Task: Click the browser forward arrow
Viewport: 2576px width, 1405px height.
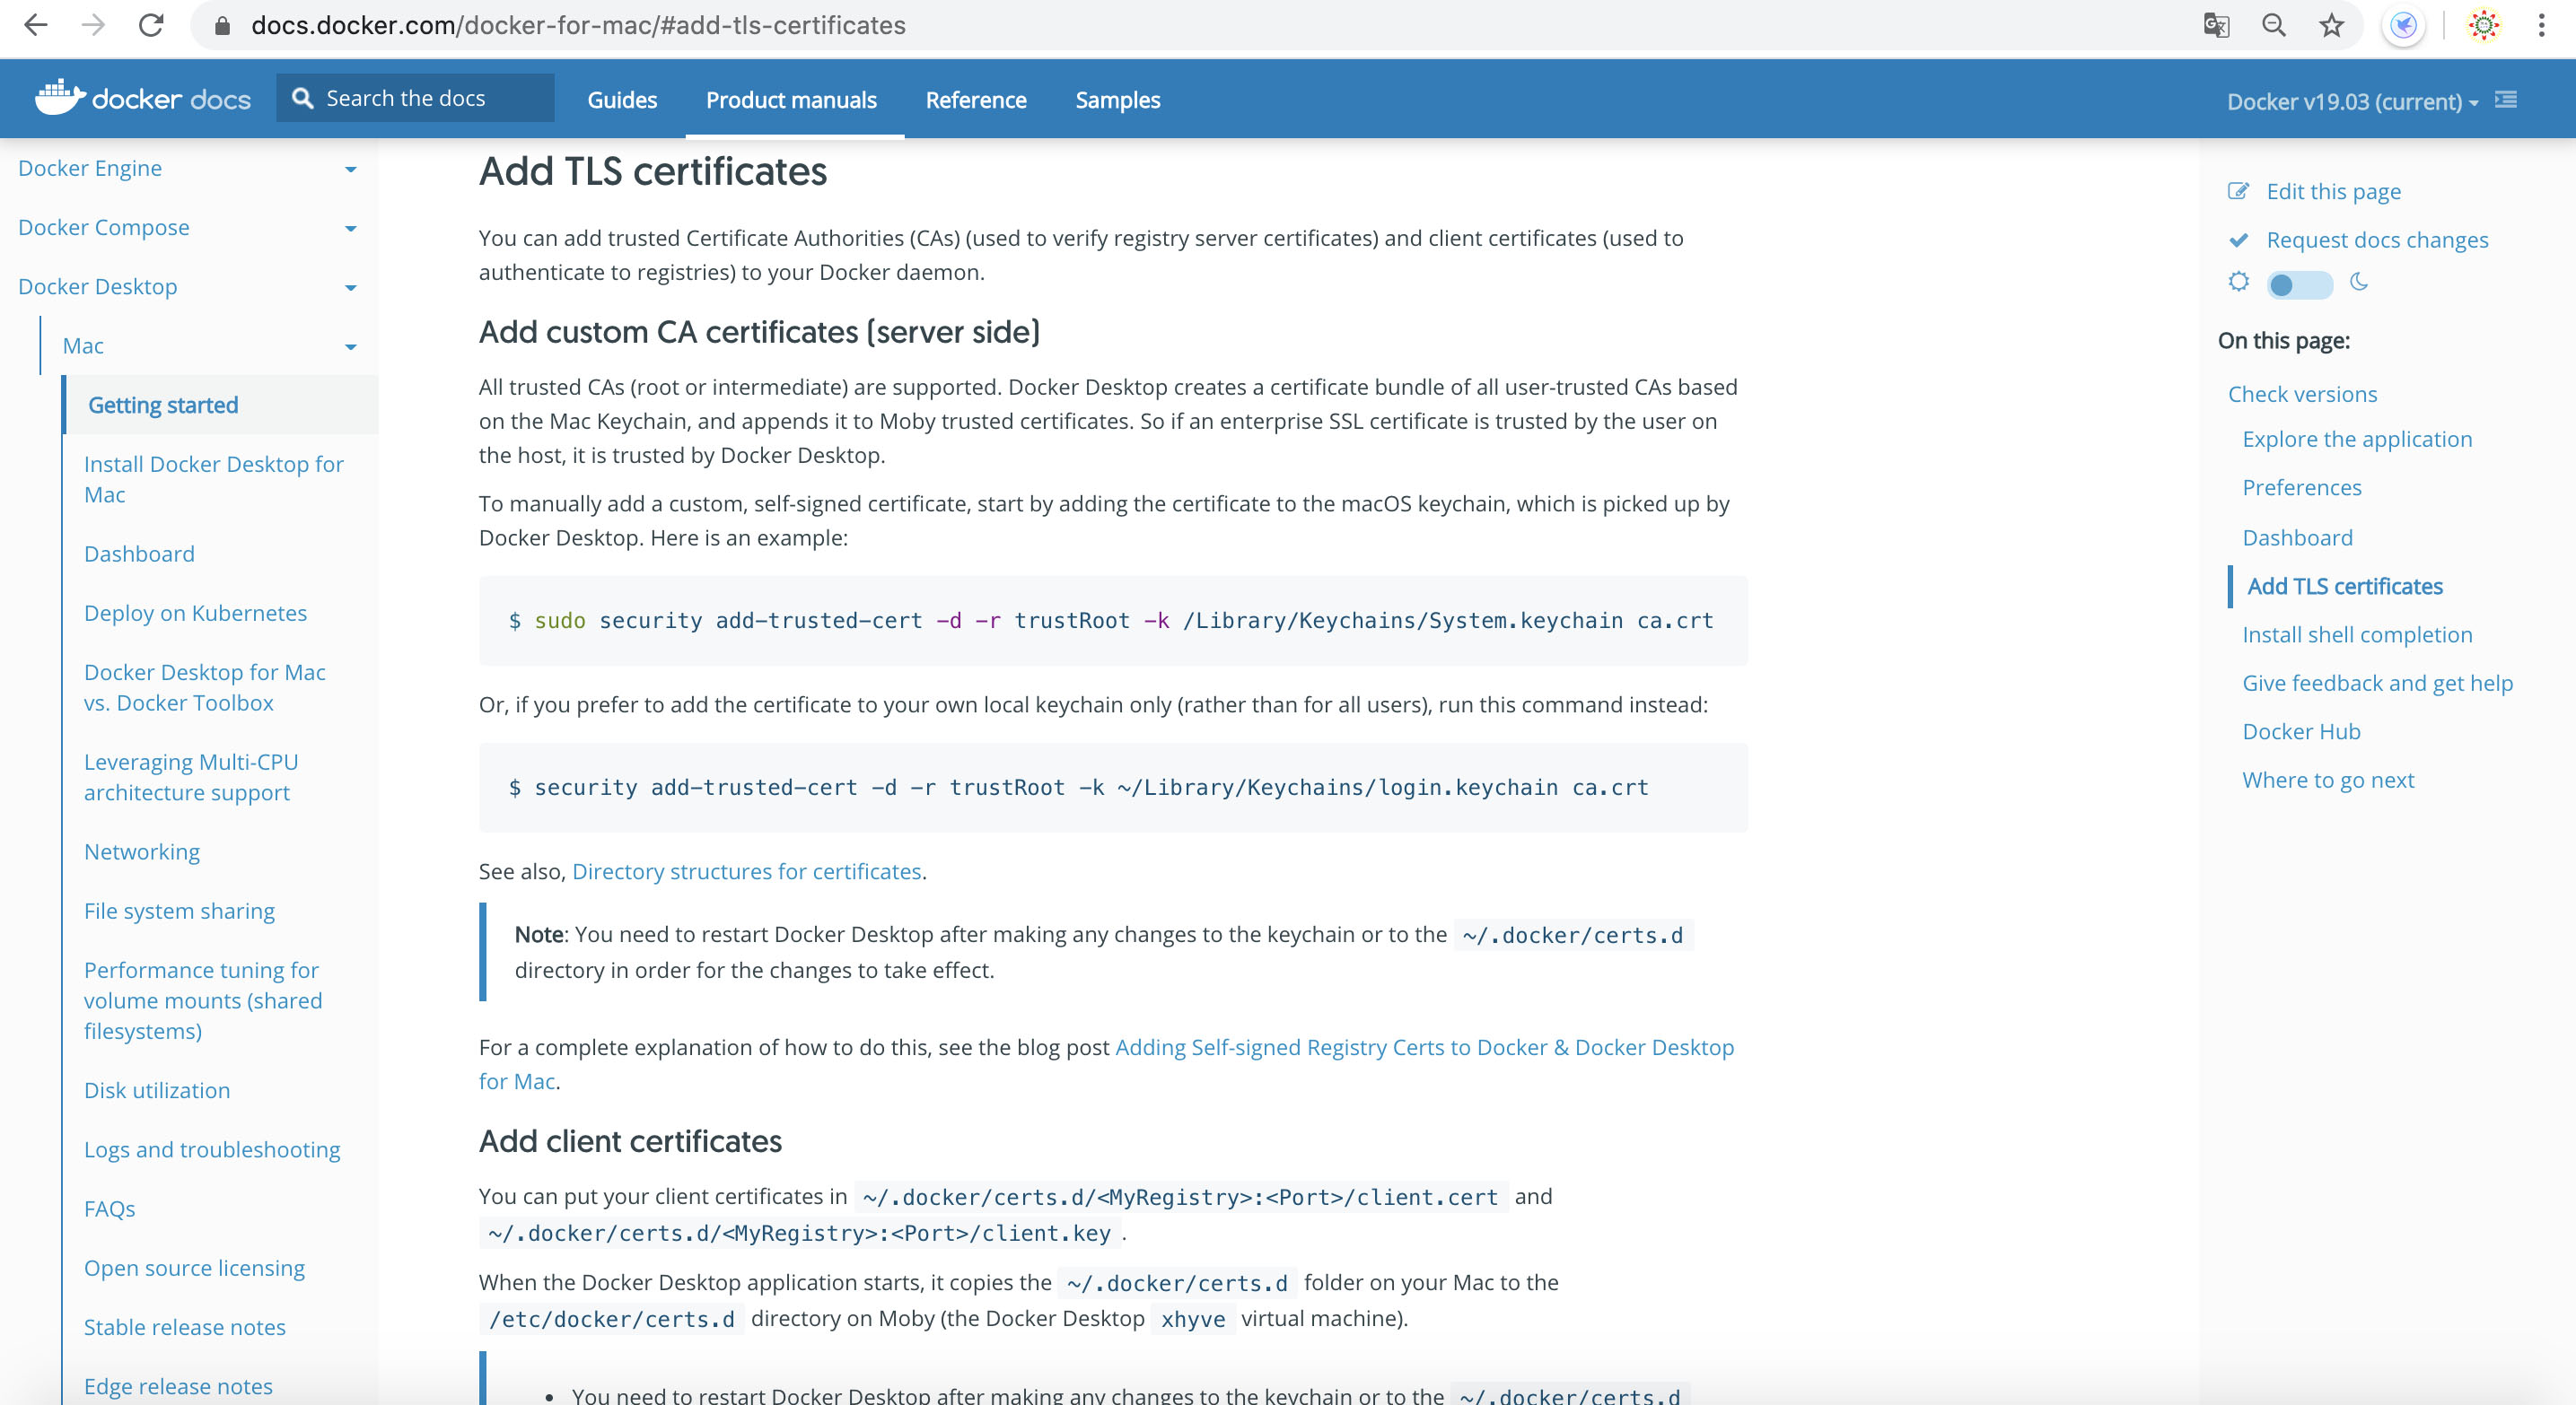Action: point(93,25)
